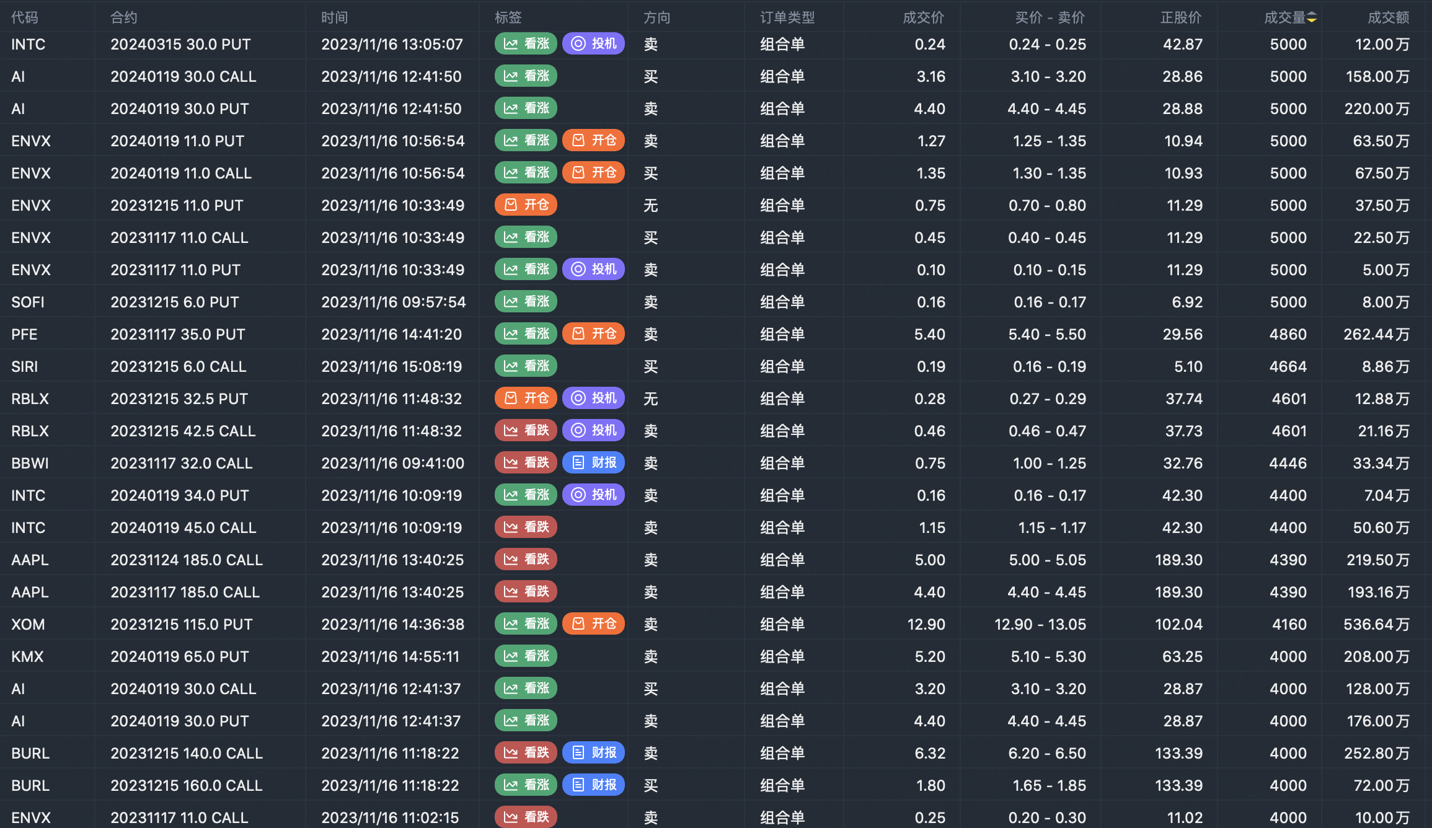The width and height of the screenshot is (1432, 828).
Task: Click the 成交额 column header
Action: (x=1389, y=17)
